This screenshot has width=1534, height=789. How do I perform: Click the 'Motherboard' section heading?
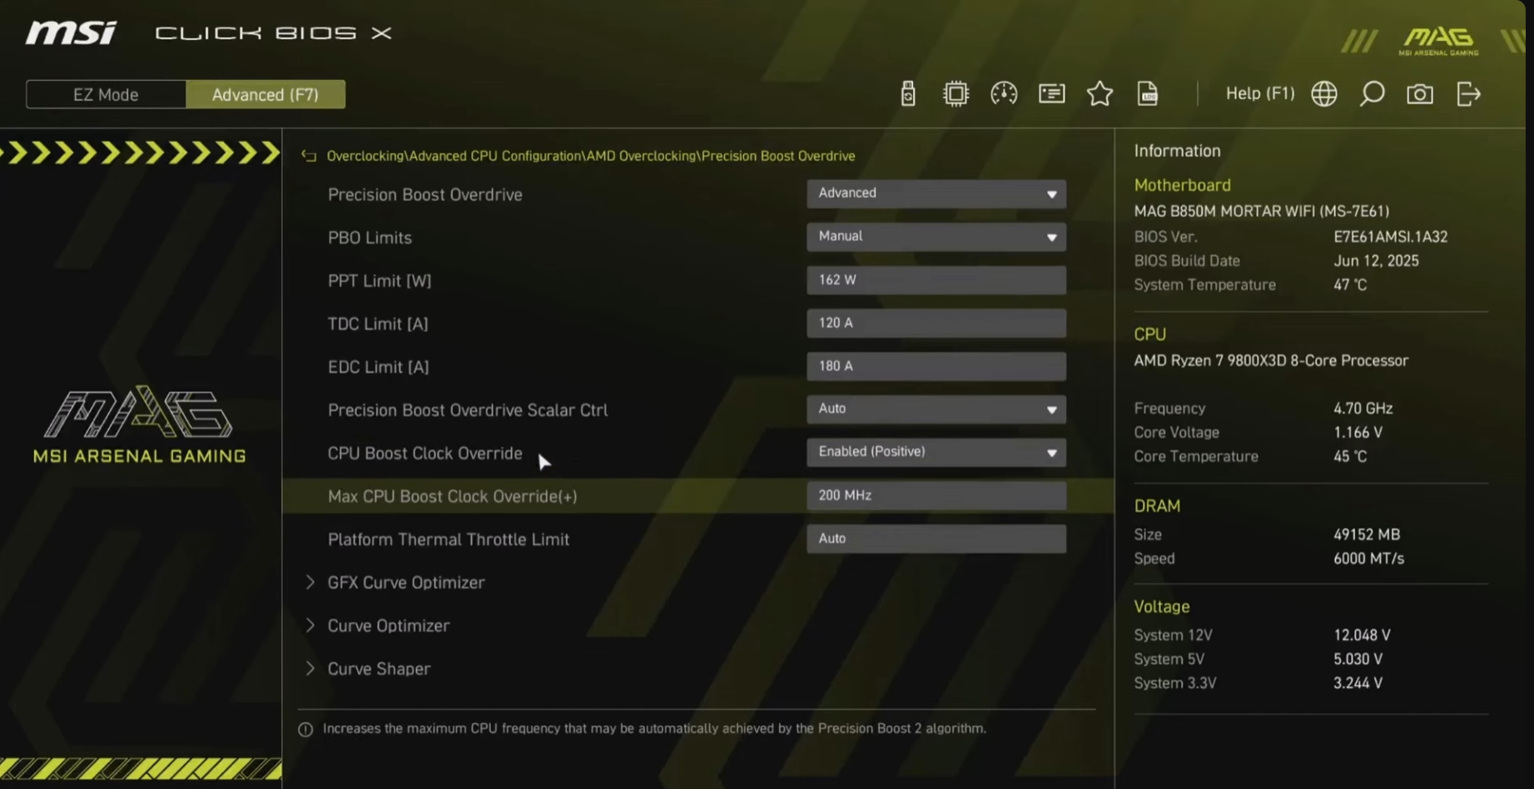(1182, 185)
